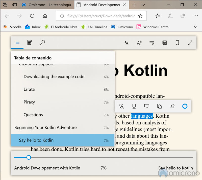The image size is (202, 180).
Task: Click the 7% progress label in footer
Action: pos(104,168)
